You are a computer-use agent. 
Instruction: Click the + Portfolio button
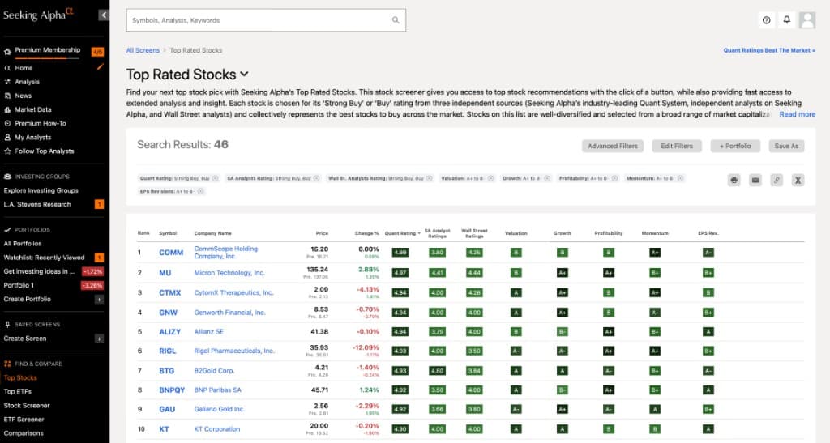[735, 146]
